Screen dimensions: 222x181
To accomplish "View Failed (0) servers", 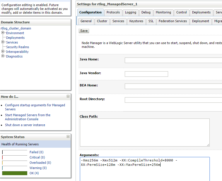I will coord(37,152).
